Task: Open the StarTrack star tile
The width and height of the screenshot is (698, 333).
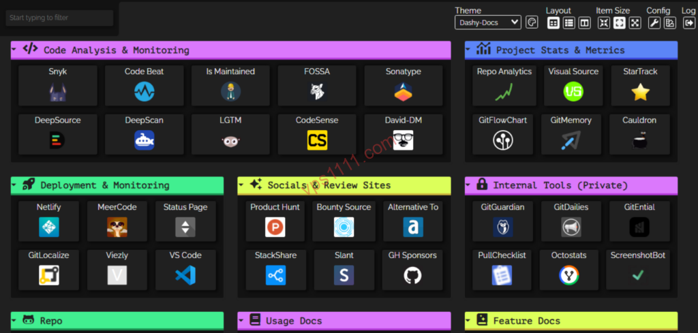Action: (640, 85)
